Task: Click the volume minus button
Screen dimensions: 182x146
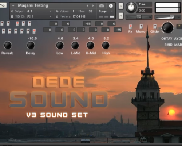Action: tap(157, 18)
